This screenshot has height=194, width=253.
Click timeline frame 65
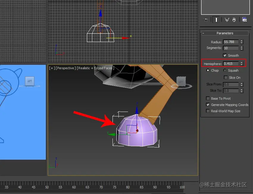pos(88,187)
